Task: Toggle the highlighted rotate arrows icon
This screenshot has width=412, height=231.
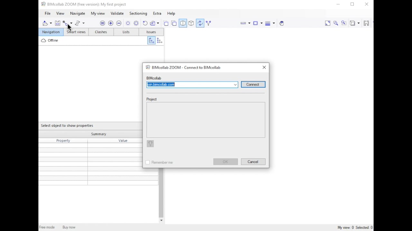Action: [x=200, y=23]
